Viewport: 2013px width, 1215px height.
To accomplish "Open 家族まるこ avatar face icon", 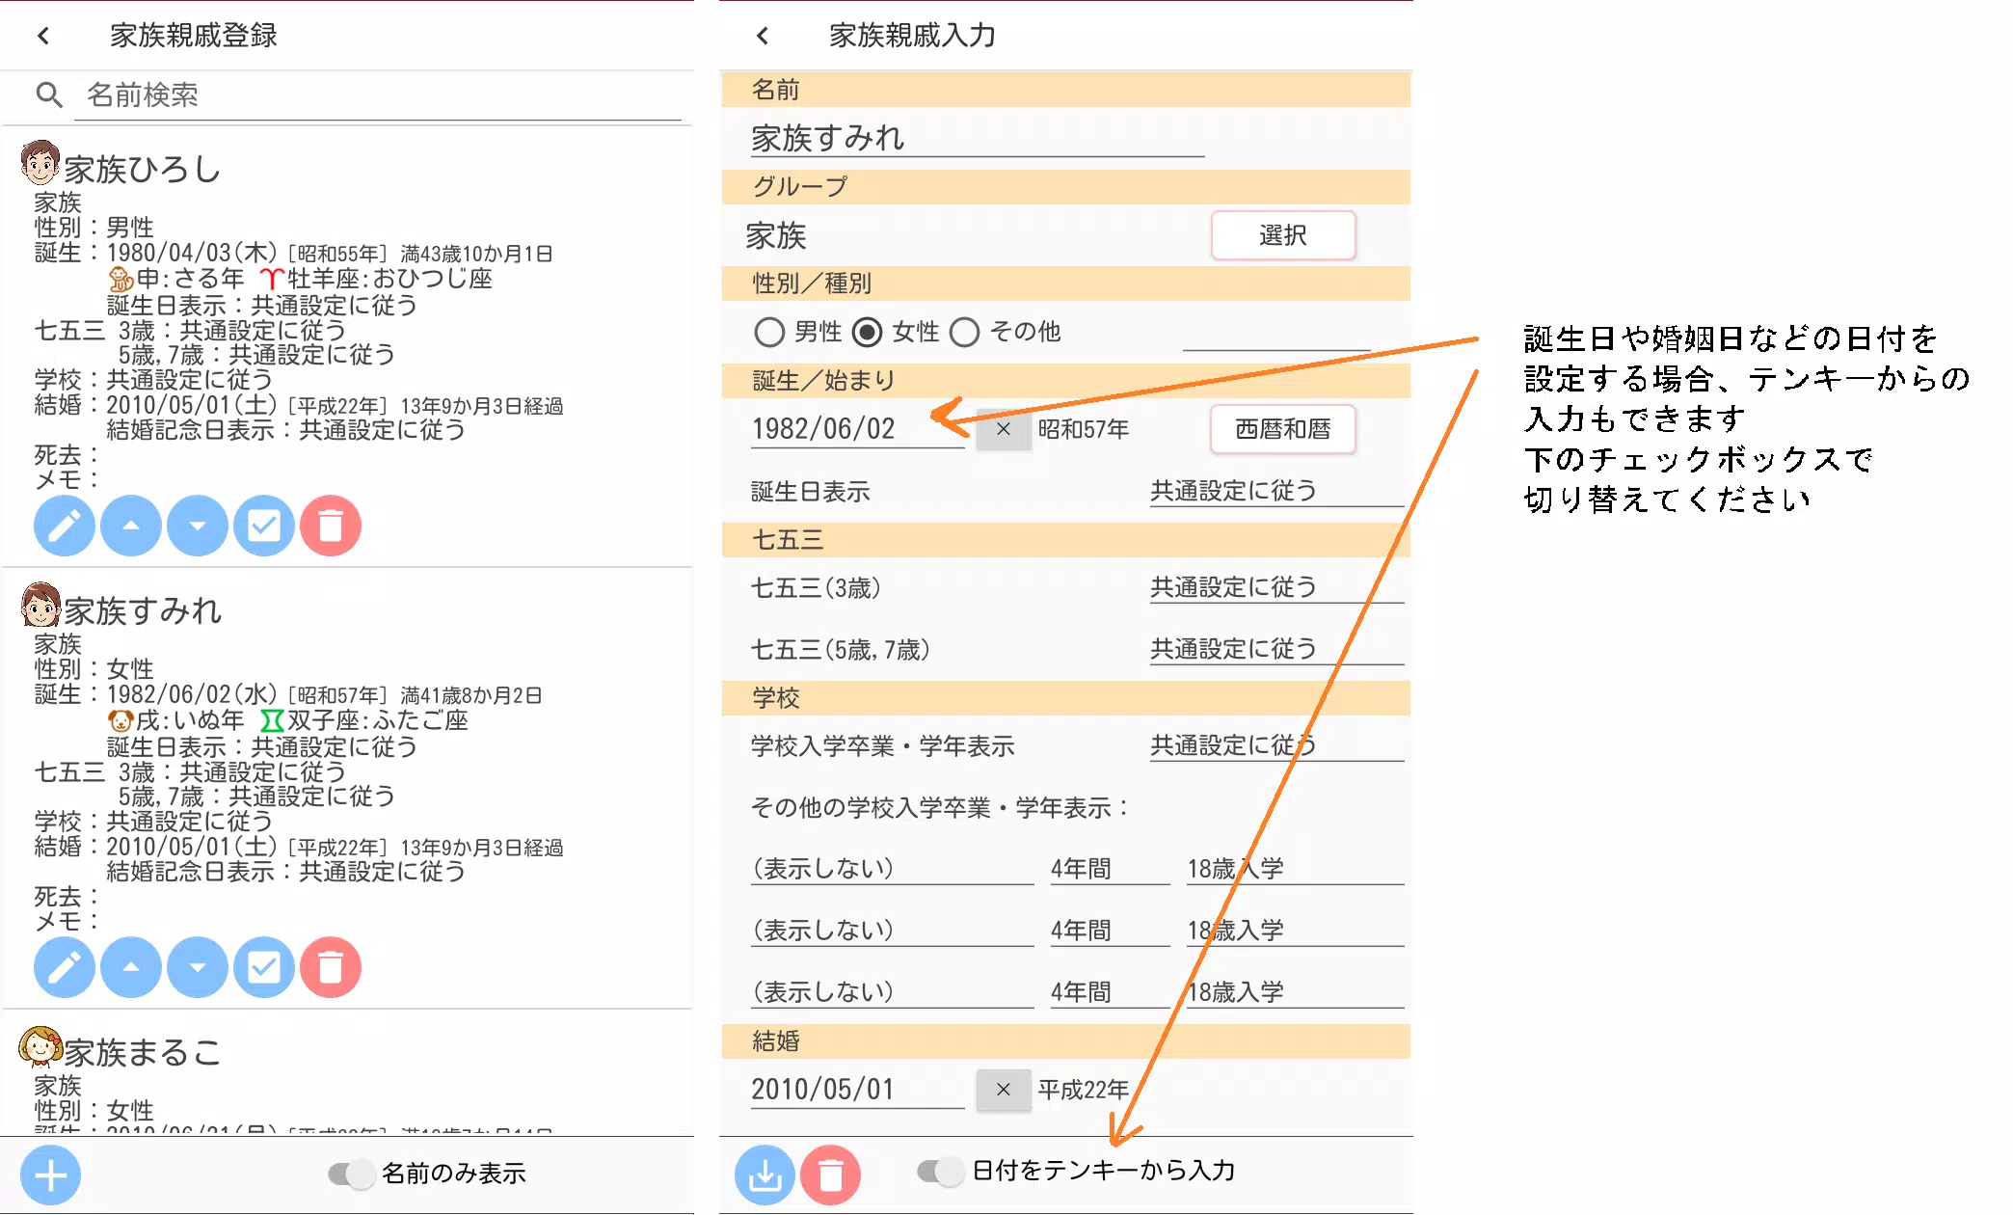I will pyautogui.click(x=40, y=1046).
